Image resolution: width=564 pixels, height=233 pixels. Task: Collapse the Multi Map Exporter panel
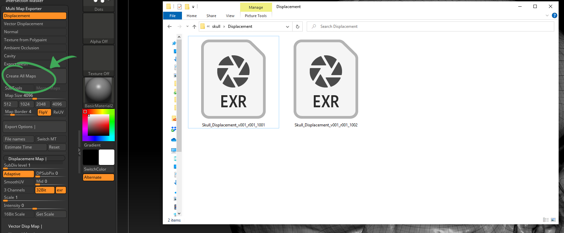(x=24, y=9)
